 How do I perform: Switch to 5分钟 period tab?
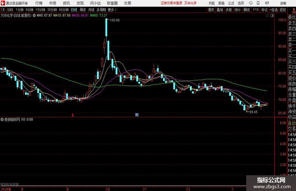click(29, 10)
